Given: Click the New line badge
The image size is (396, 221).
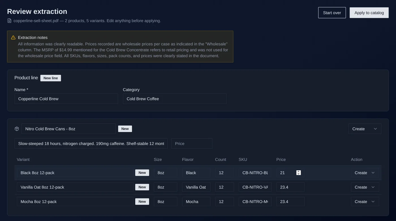Looking at the screenshot, I should pos(51,78).
